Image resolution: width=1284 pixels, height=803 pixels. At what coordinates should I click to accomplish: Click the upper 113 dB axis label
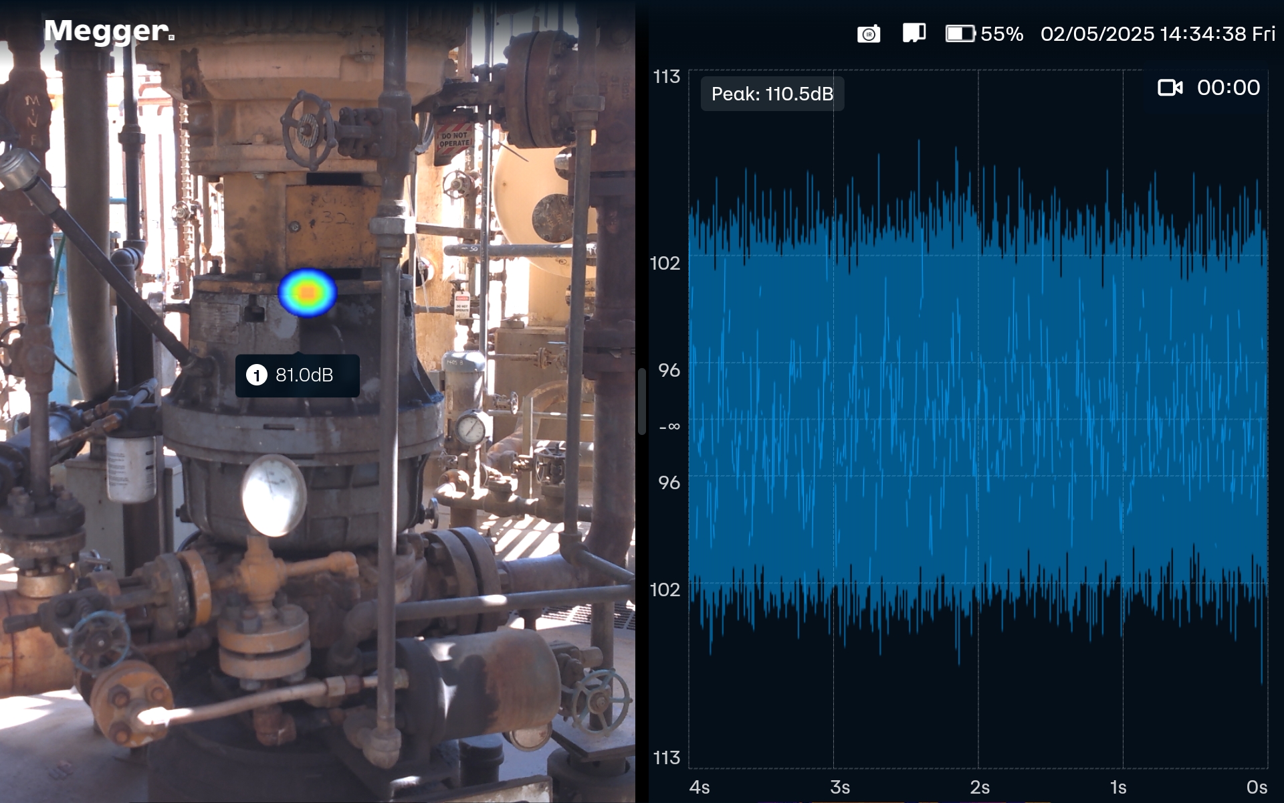click(666, 77)
